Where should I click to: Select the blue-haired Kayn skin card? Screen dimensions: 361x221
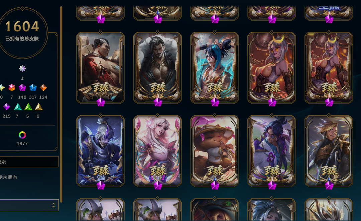(x=215, y=68)
